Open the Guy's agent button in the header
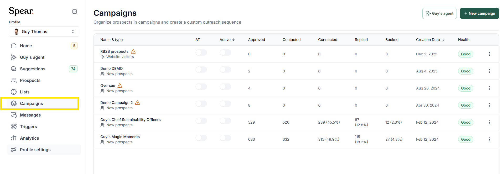Viewport: 502px width, 174px height. (439, 13)
